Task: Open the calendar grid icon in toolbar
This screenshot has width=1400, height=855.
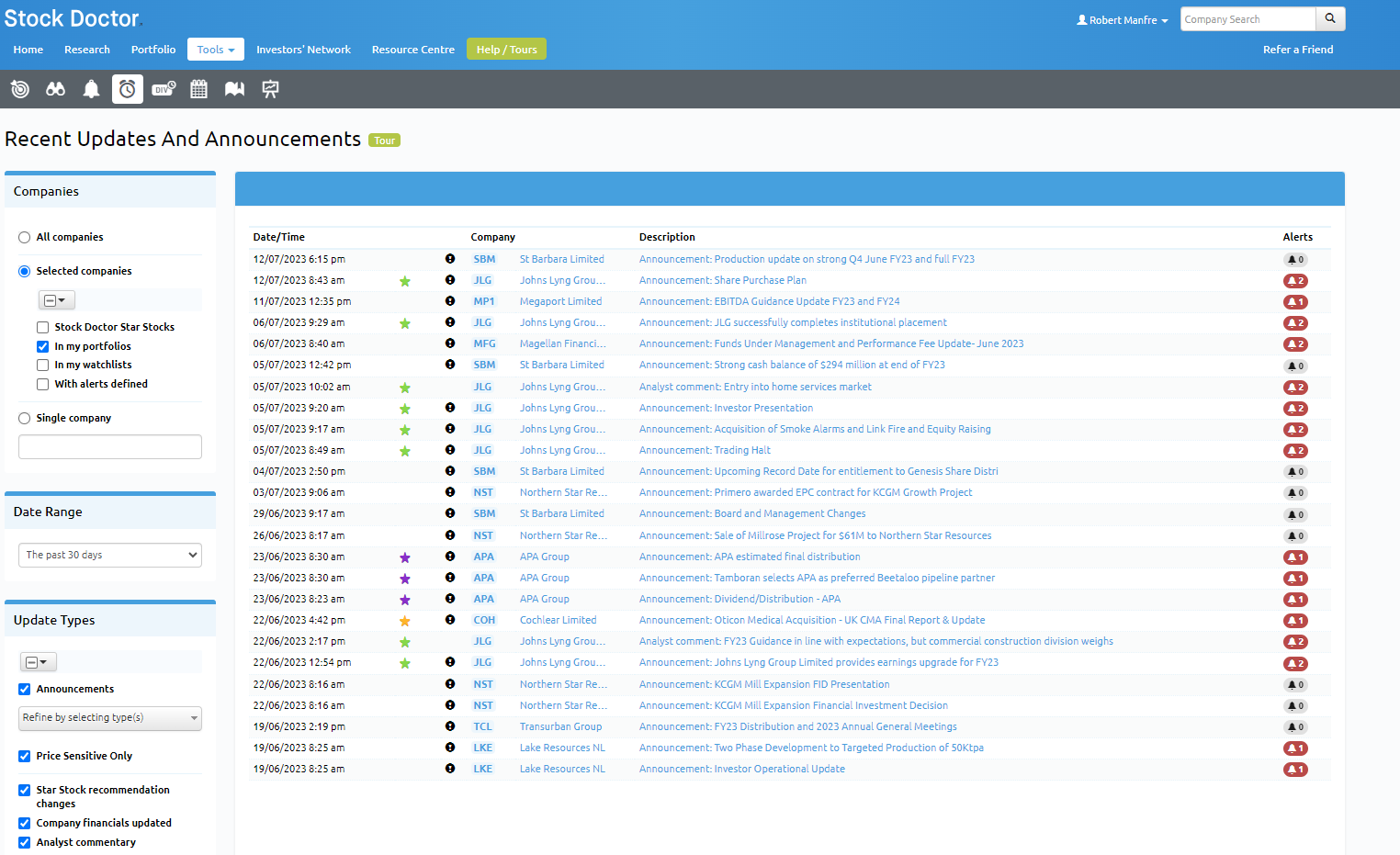Action: (198, 89)
